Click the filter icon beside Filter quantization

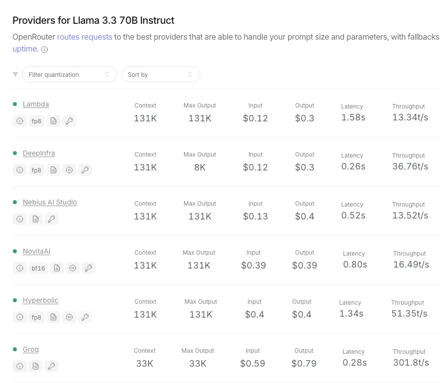[15, 74]
